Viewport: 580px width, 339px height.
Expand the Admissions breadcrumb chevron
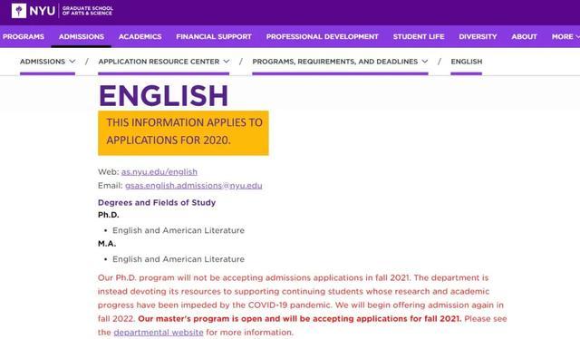pyautogui.click(x=72, y=62)
